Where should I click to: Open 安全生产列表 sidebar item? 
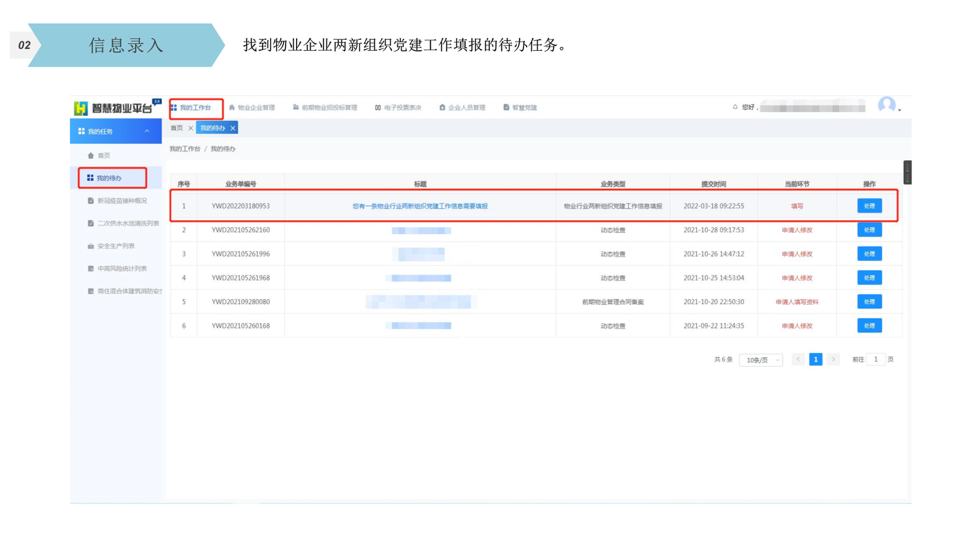click(116, 246)
